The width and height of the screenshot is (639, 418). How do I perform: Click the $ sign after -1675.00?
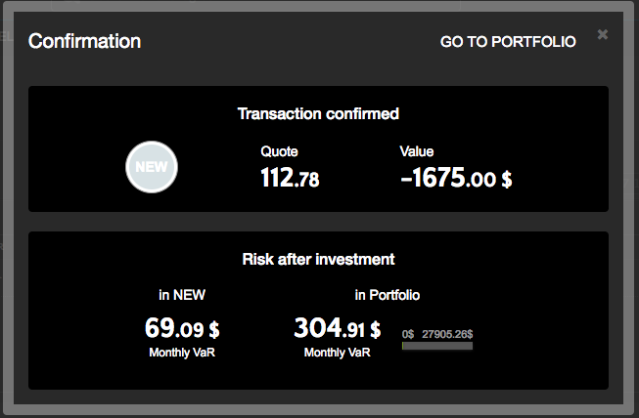click(506, 181)
